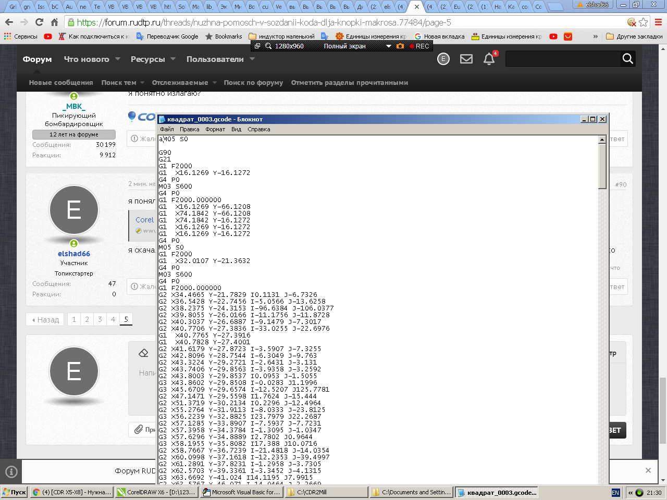The image size is (667, 500).
Task: Expand the "Ресурсы" navigation dropdown
Action: [x=173, y=59]
